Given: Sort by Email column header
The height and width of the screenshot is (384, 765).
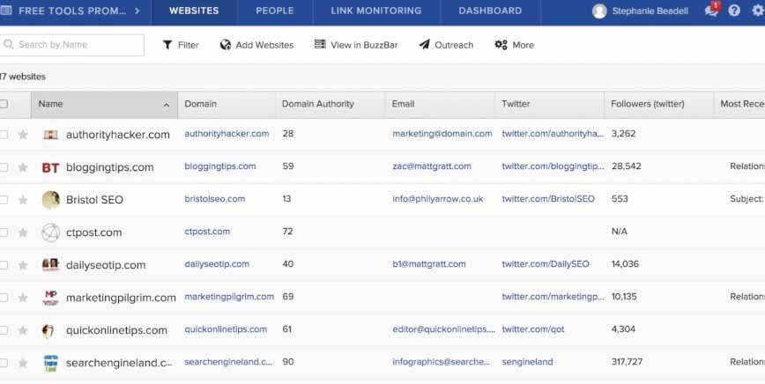Looking at the screenshot, I should click(403, 104).
